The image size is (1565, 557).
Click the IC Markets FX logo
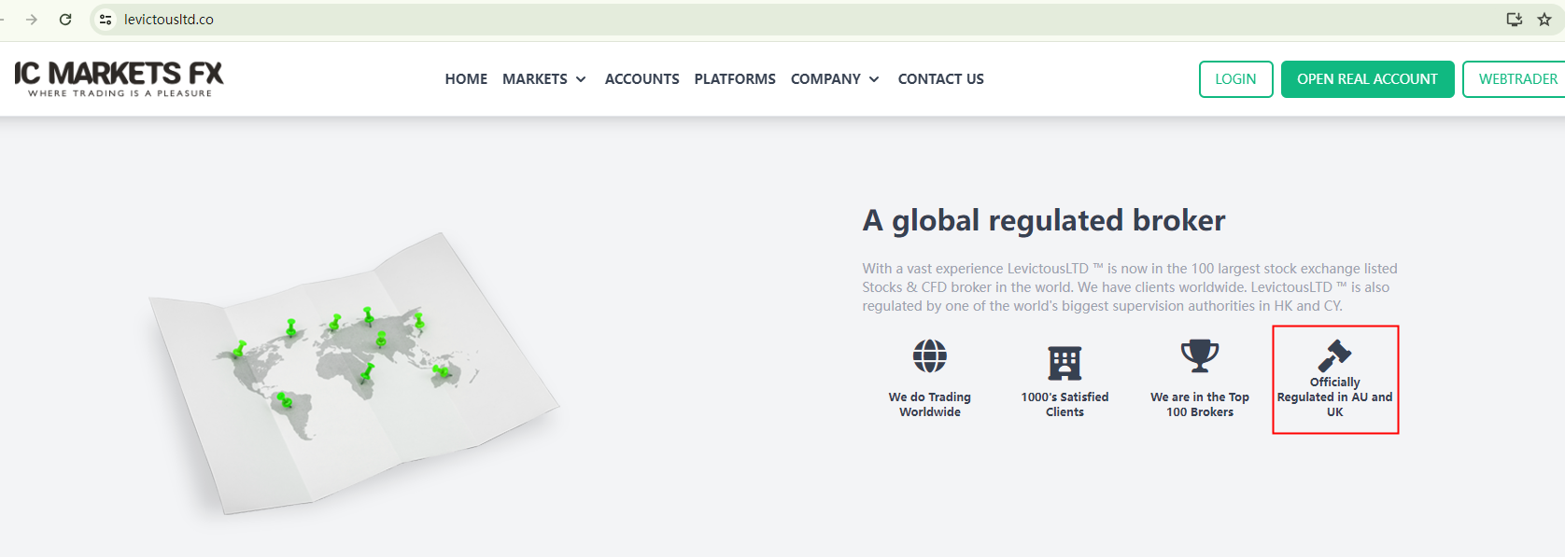point(119,78)
